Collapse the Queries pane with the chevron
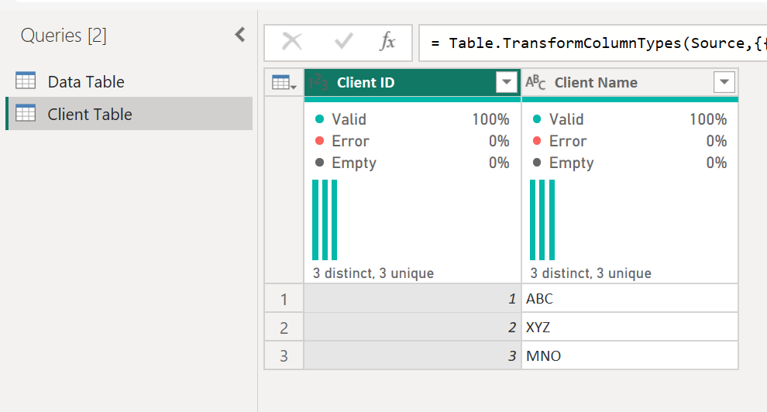Image resolution: width=767 pixels, height=412 pixels. (x=239, y=35)
